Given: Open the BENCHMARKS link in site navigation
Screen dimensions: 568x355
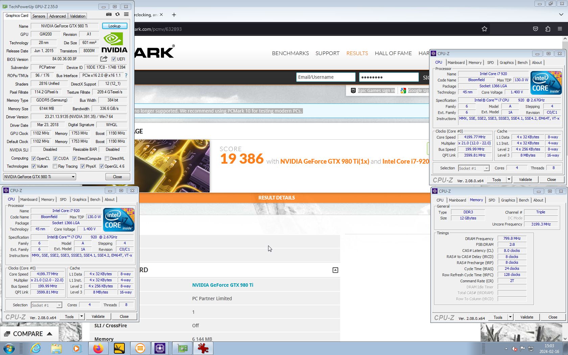Looking at the screenshot, I should [x=290, y=53].
